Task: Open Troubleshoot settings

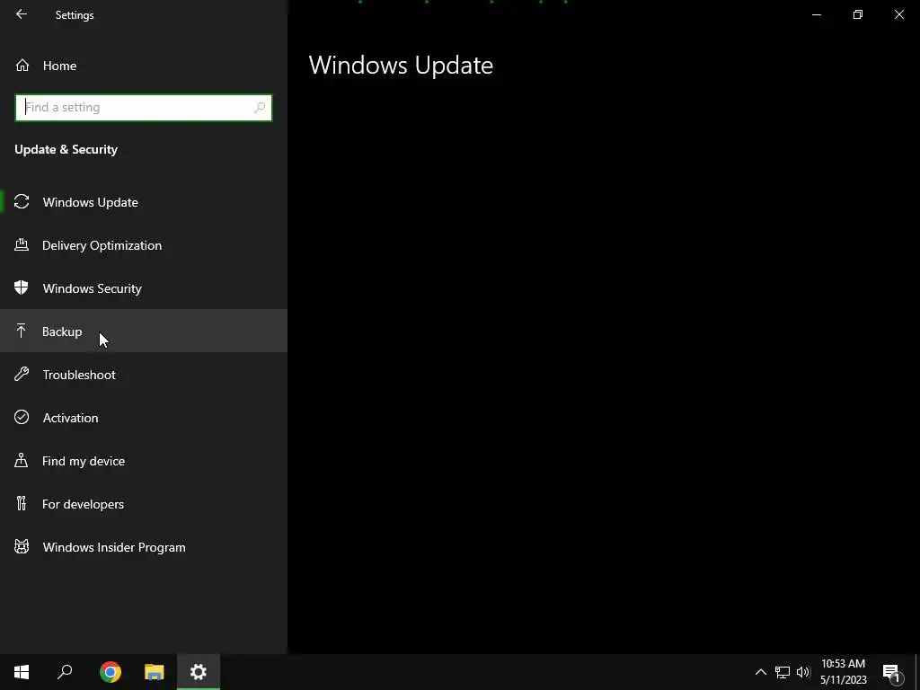Action: point(144,375)
